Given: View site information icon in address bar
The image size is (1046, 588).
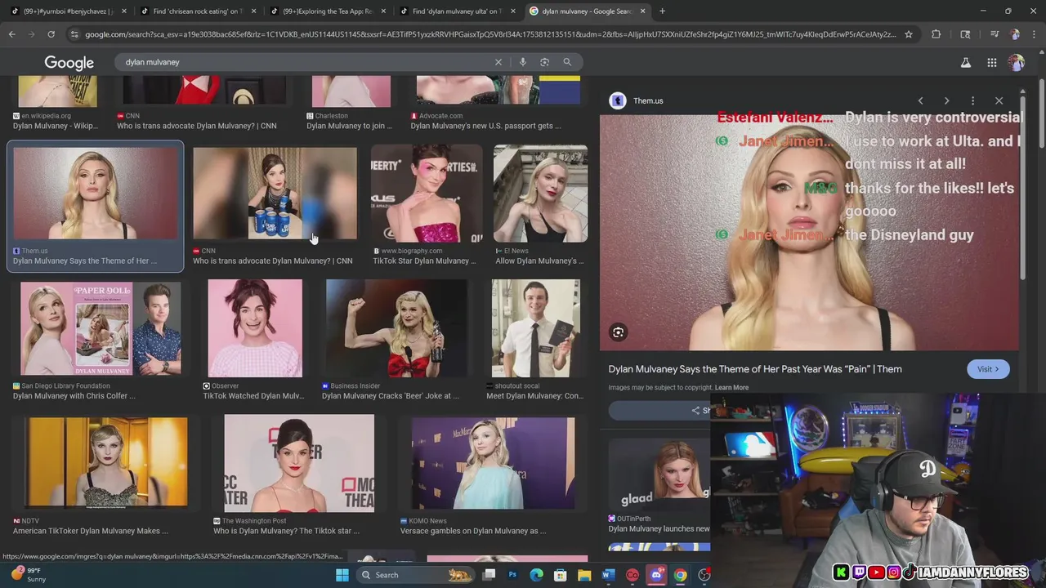Looking at the screenshot, I should tap(74, 34).
